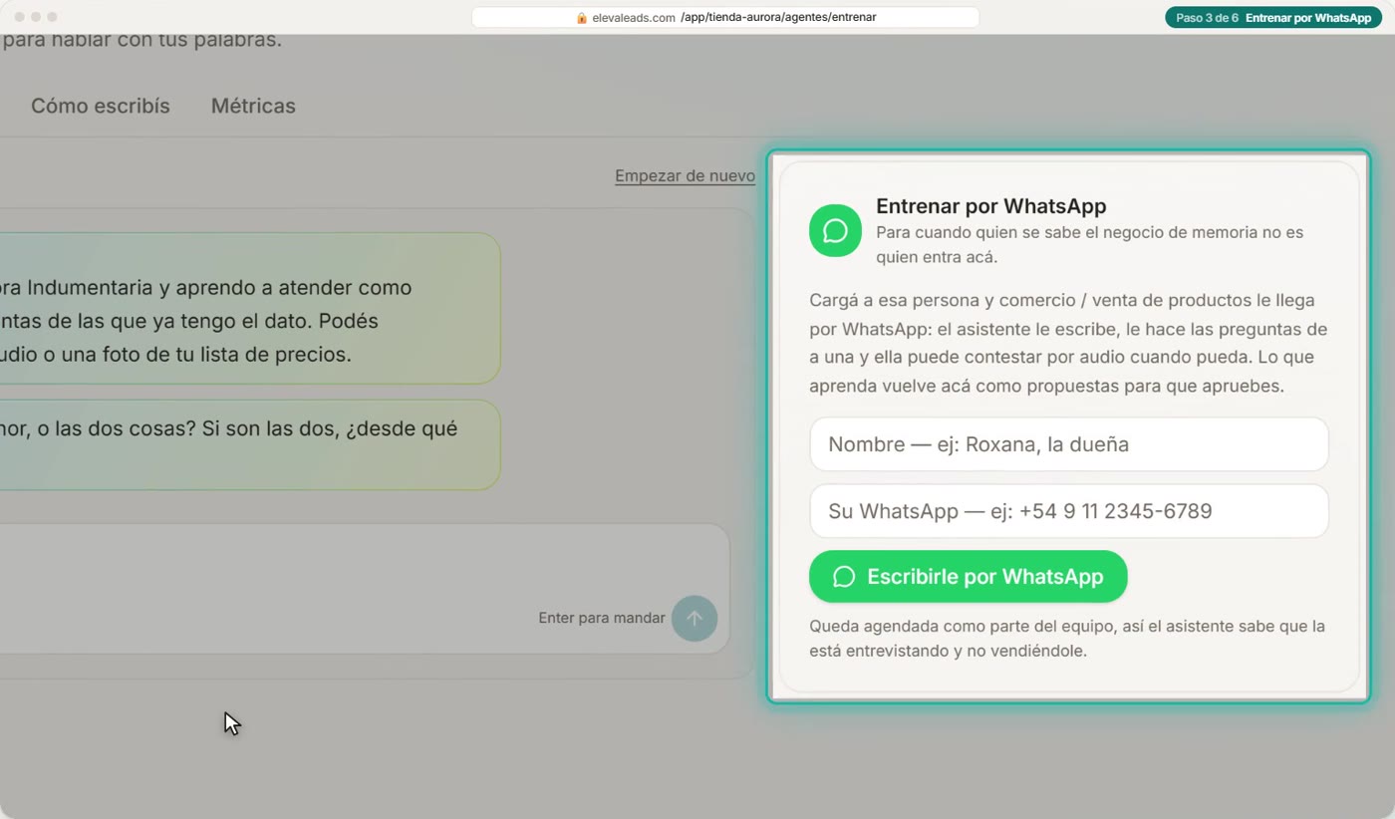Click the Escribirle por WhatsApp button

pos(969,577)
